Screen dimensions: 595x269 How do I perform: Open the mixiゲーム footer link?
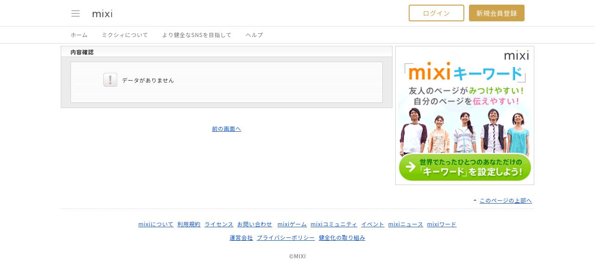(x=292, y=224)
